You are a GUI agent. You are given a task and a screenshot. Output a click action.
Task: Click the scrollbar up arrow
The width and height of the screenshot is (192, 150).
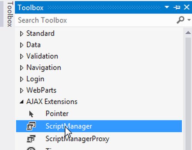tap(188, 33)
